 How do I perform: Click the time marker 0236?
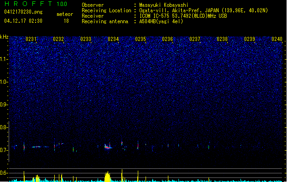167,39
